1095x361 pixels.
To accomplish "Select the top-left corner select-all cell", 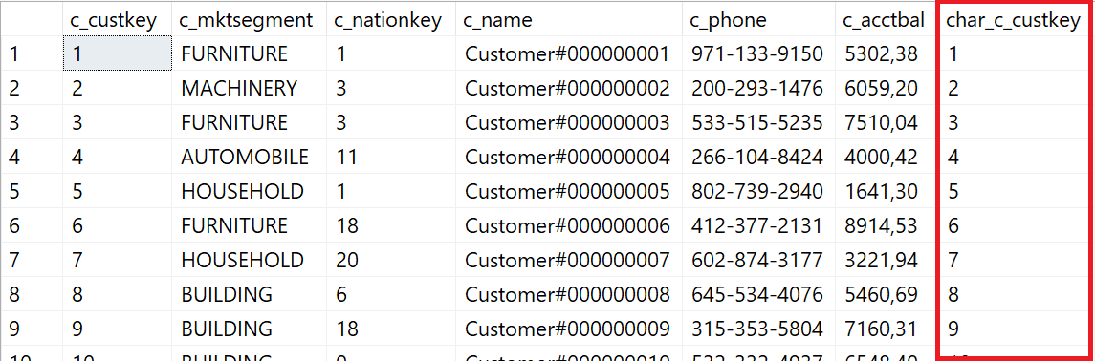I will coord(32,20).
